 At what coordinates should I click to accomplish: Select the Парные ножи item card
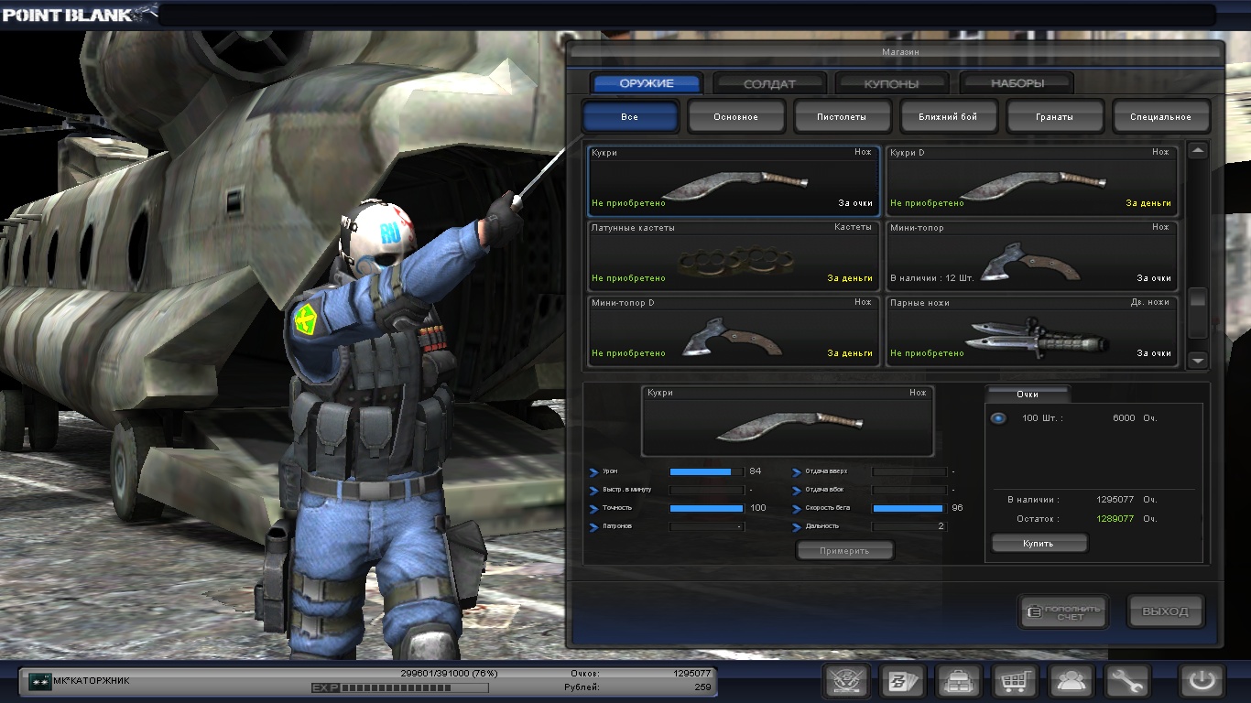pyautogui.click(x=1032, y=330)
